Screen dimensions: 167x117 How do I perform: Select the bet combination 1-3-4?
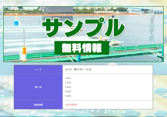click(x=68, y=78)
